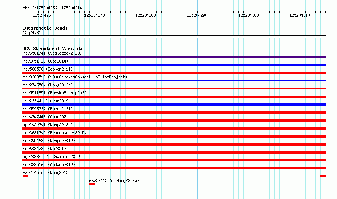The image size is (337, 199).
Task: Open dgv2038n152 (Chaisson2019) variant label
Action: (x=52, y=157)
